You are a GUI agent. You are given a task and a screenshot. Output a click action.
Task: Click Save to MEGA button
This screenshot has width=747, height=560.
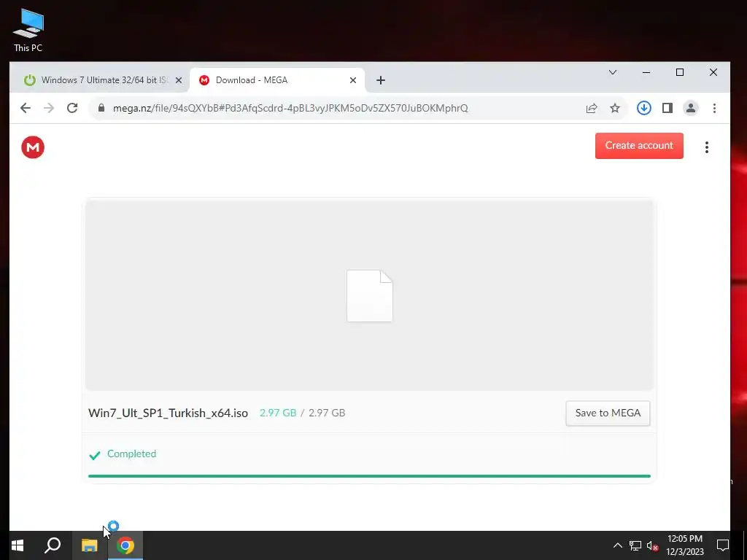(608, 413)
